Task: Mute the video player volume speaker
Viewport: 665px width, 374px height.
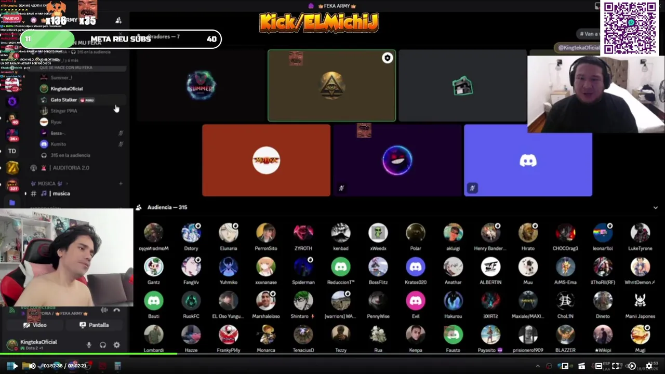Action: pos(32,366)
